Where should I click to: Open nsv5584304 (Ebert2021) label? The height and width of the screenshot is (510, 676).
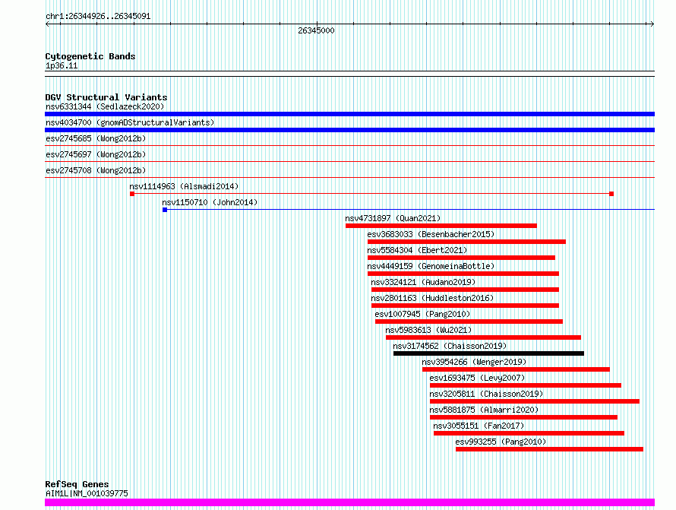pos(417,250)
